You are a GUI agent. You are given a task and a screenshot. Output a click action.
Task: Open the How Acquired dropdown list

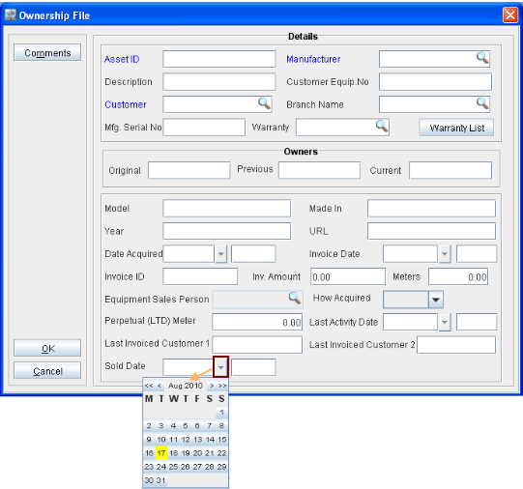436,300
